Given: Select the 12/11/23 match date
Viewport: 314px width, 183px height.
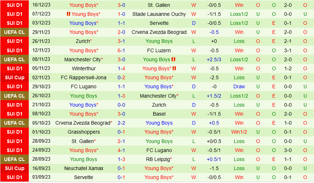Looking at the screenshot, I should click(41, 50).
